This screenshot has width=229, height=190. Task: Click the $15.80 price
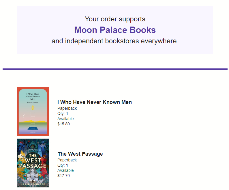point(63,124)
